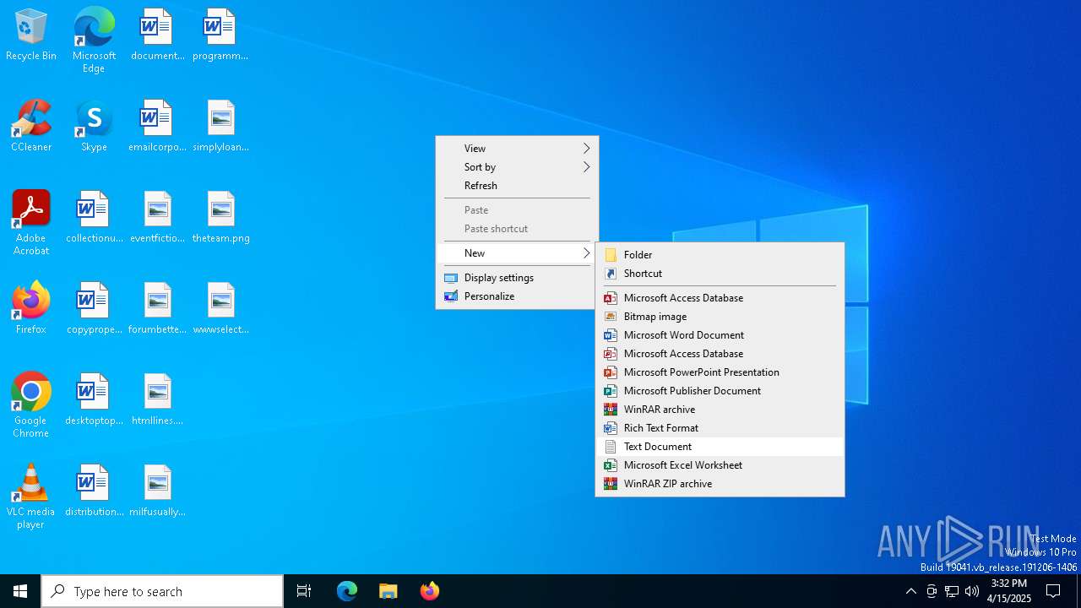The height and width of the screenshot is (608, 1081).
Task: Select the Google Chrome desktop shortcut
Action: (31, 405)
